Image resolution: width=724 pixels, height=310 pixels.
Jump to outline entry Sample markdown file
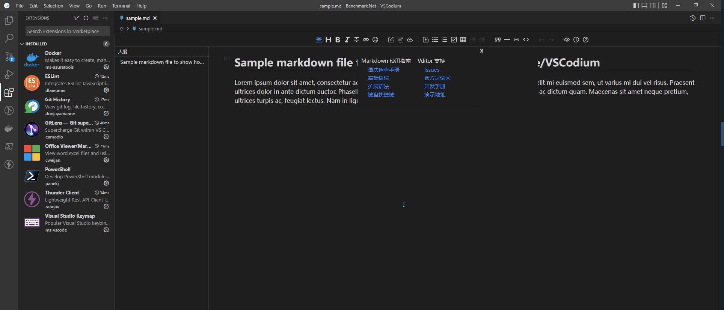point(162,62)
